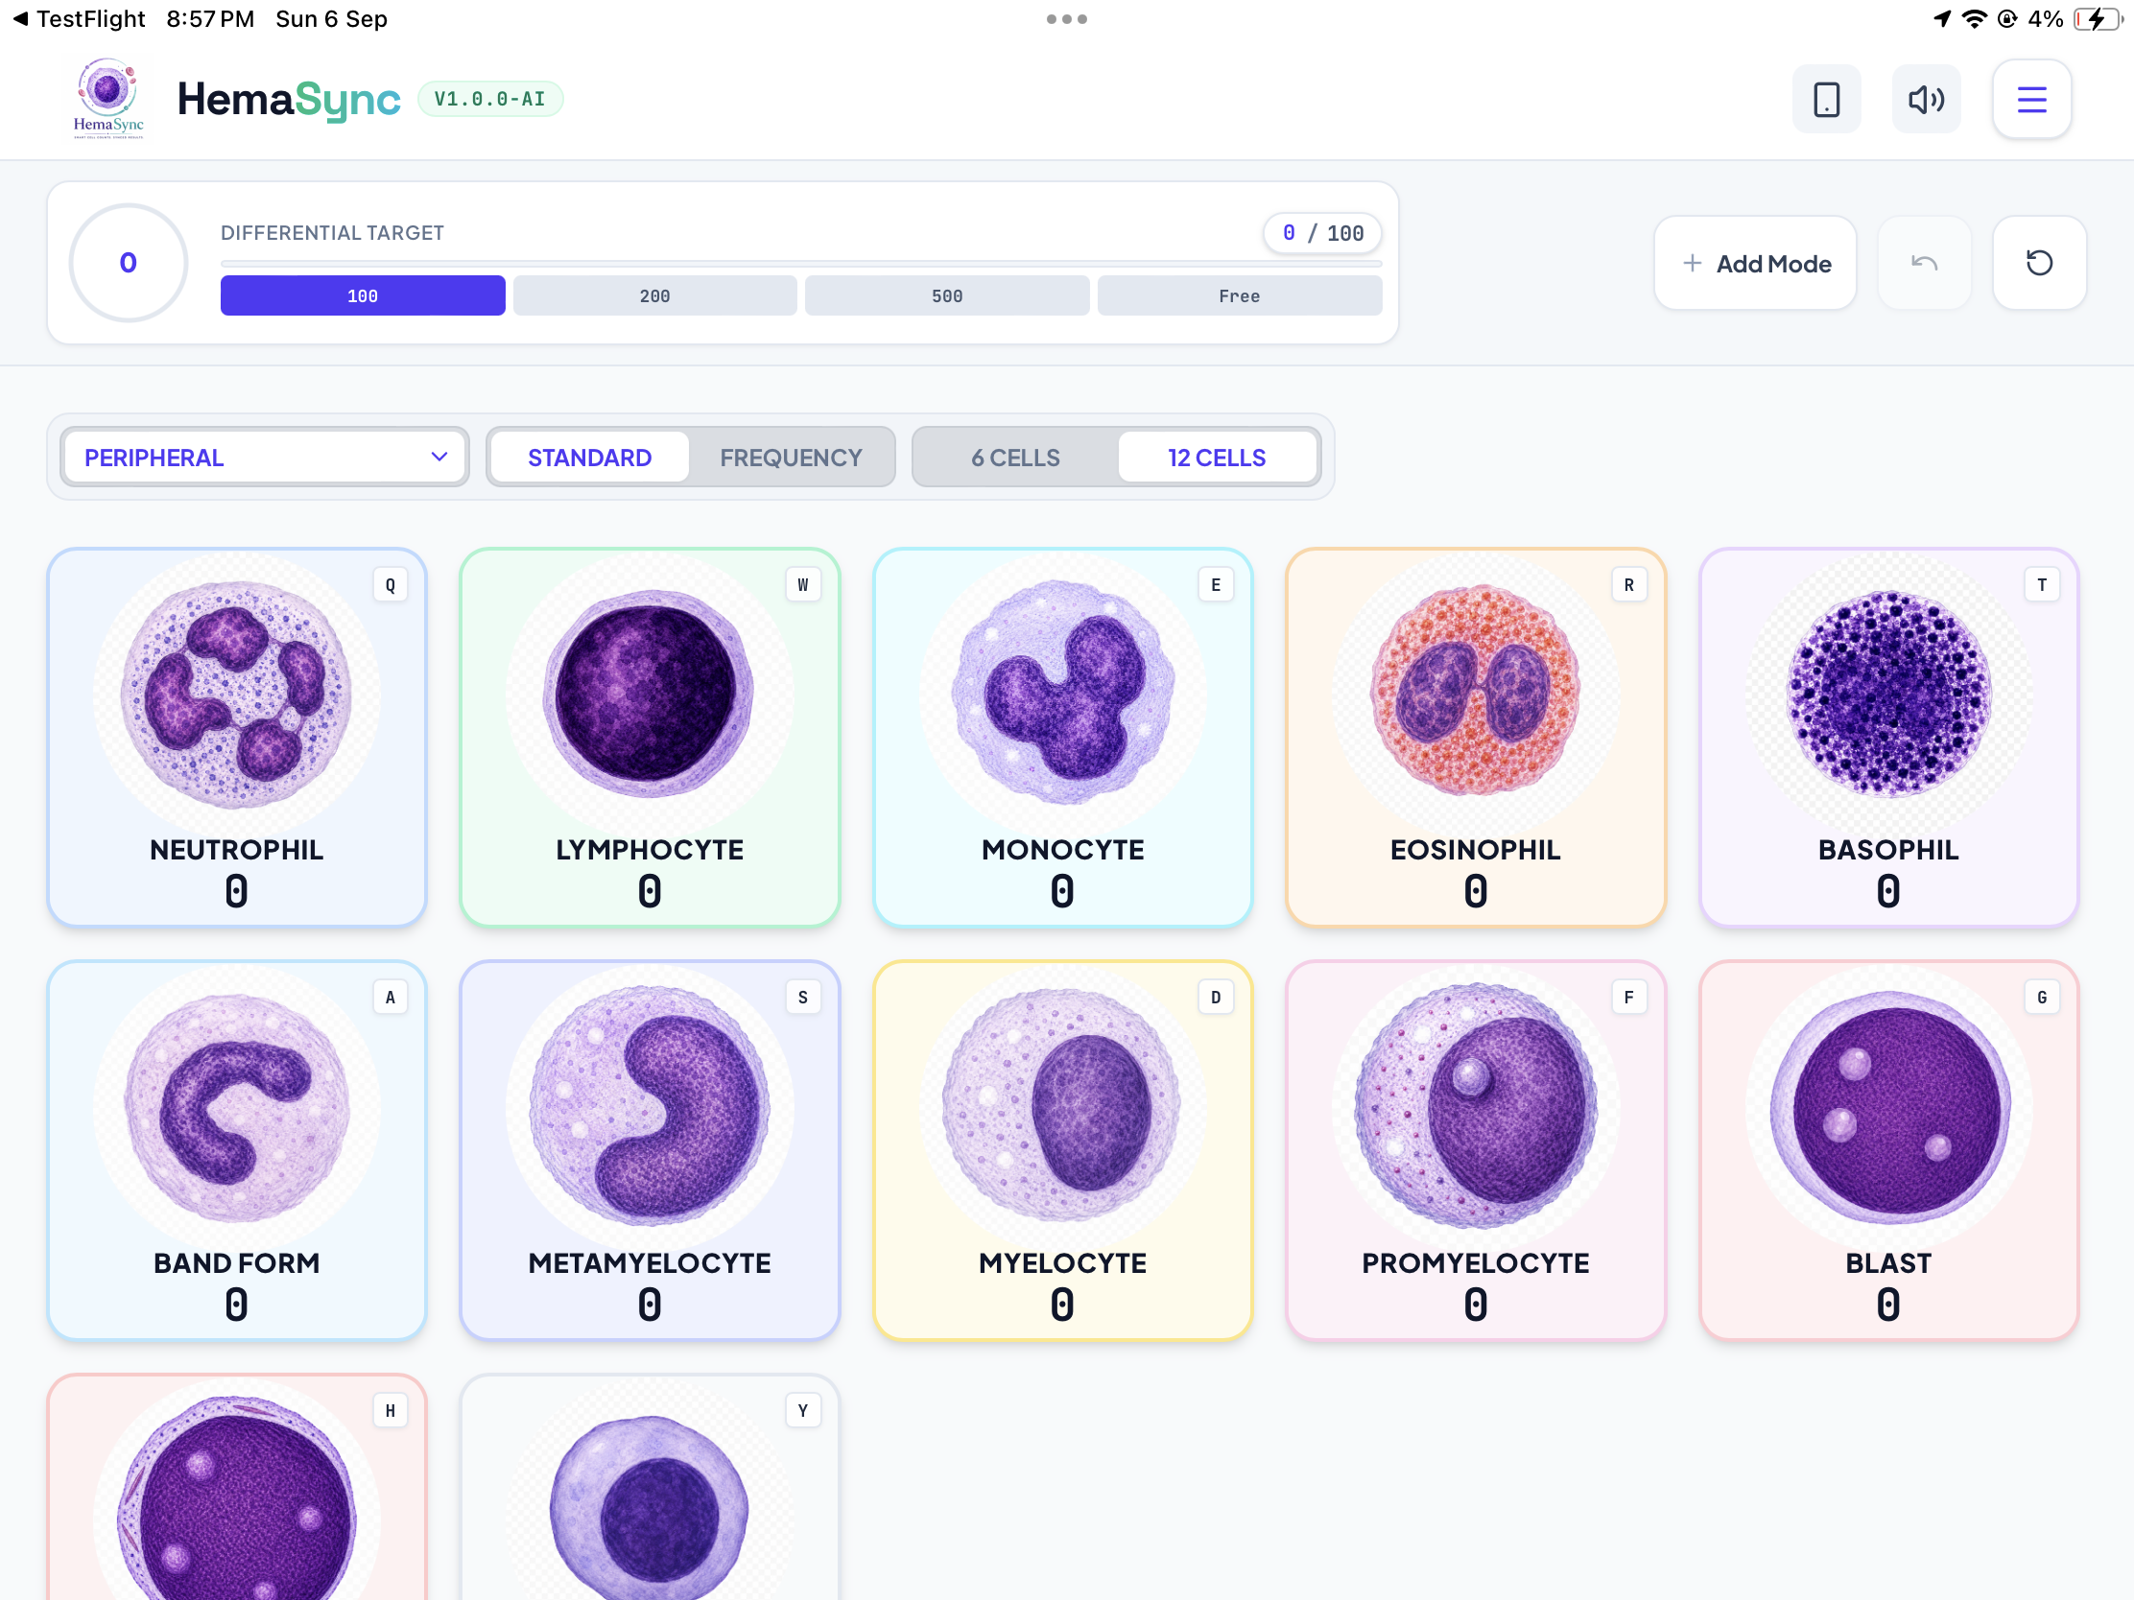Mute sound with the speaker icon
Image resolution: width=2134 pixels, height=1600 pixels.
pos(1926,100)
